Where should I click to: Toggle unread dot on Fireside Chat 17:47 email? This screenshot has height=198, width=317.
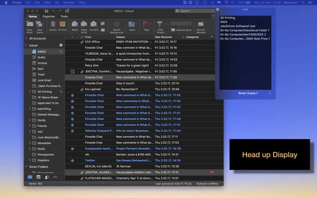pos(73,125)
